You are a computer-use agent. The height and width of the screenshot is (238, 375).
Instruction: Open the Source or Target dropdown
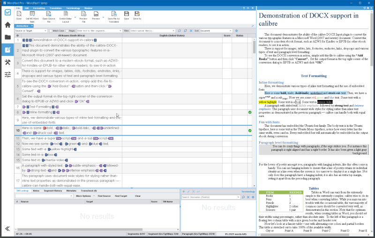[30, 31]
